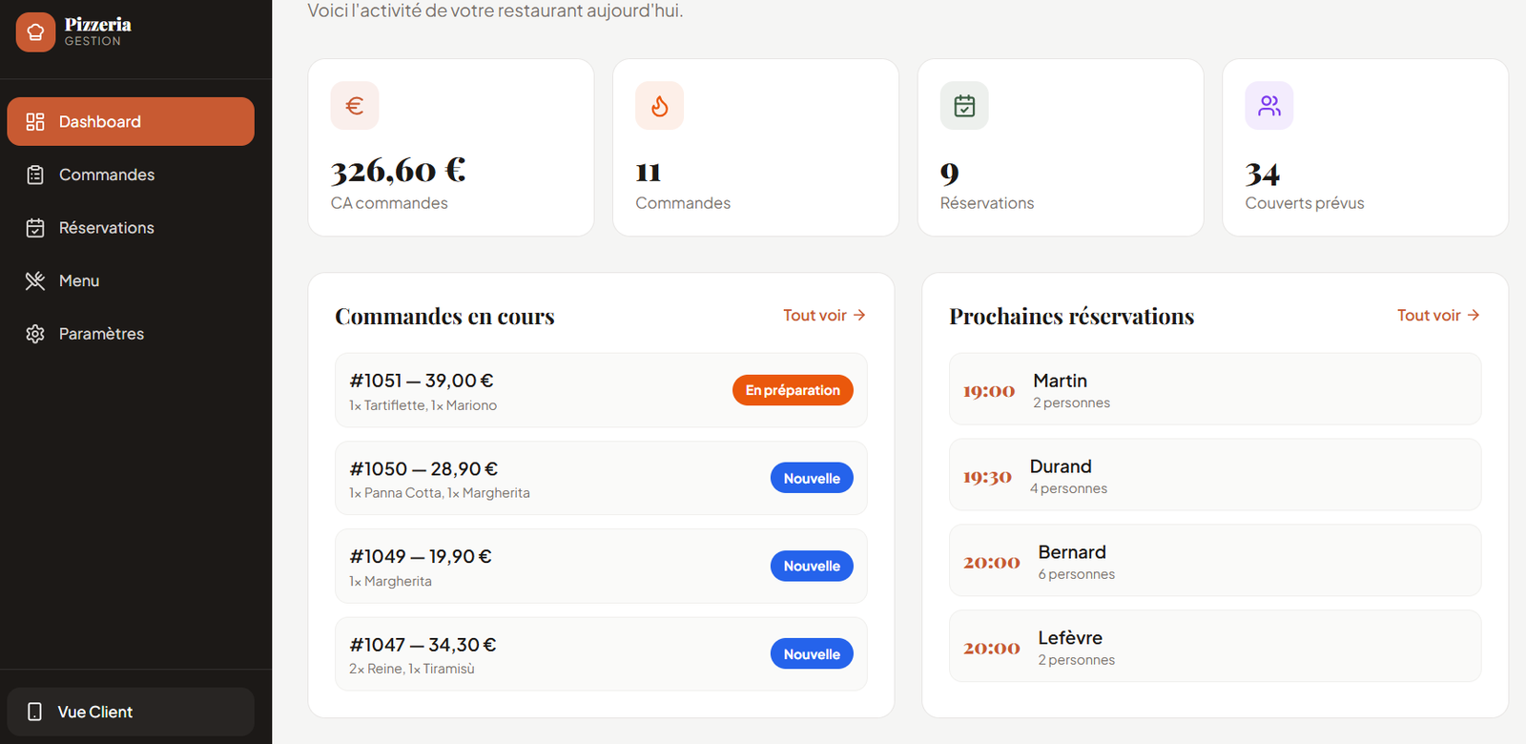Click Tout voir for Commandes en cours
The height and width of the screenshot is (744, 1526).
coord(824,315)
